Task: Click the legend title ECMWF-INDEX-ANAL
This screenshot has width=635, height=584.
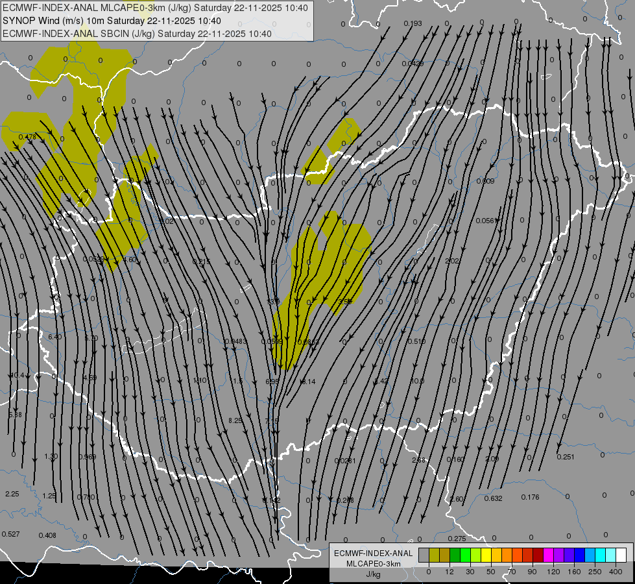Action: click(x=374, y=554)
